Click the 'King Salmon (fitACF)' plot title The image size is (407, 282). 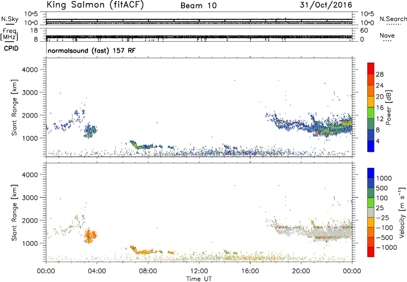(x=95, y=5)
